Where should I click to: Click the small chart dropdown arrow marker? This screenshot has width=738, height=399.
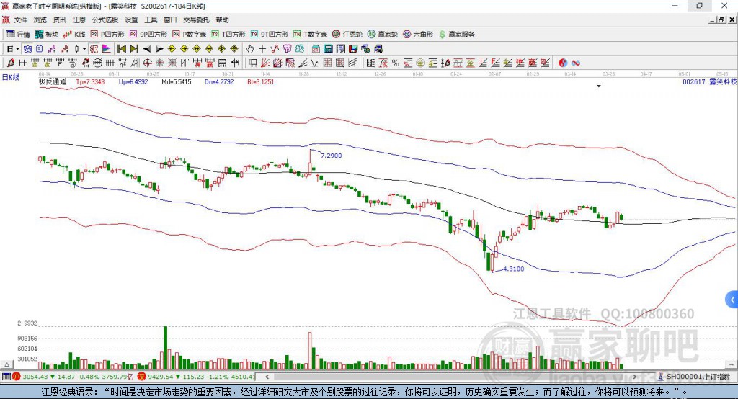point(599,86)
